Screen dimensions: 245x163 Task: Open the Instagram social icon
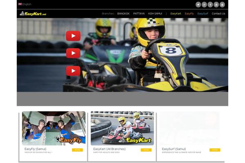[x=223, y=4]
